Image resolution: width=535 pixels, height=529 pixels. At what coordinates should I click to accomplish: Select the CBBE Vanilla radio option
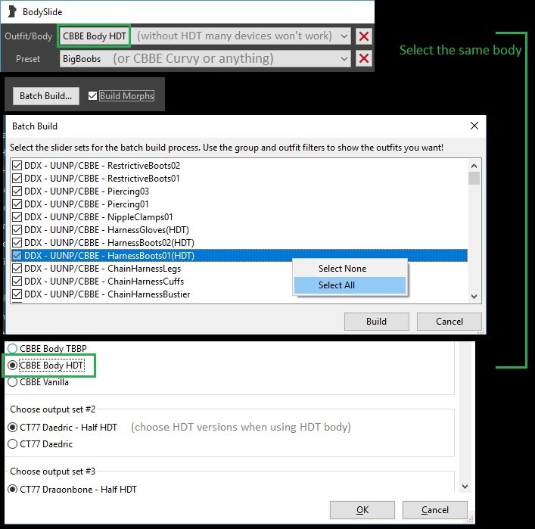(x=13, y=382)
